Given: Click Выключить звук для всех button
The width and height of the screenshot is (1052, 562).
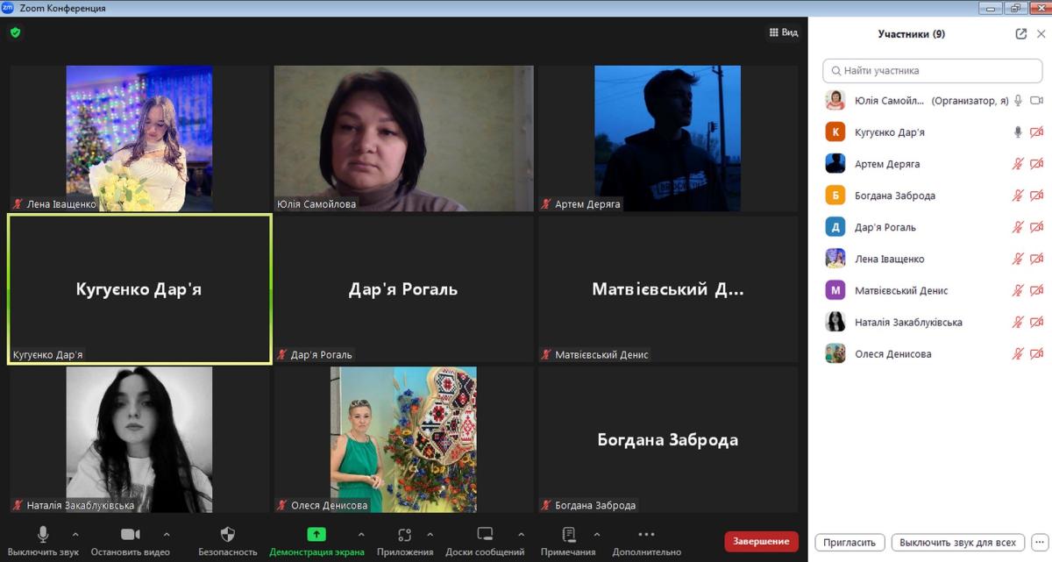Looking at the screenshot, I should [x=957, y=542].
